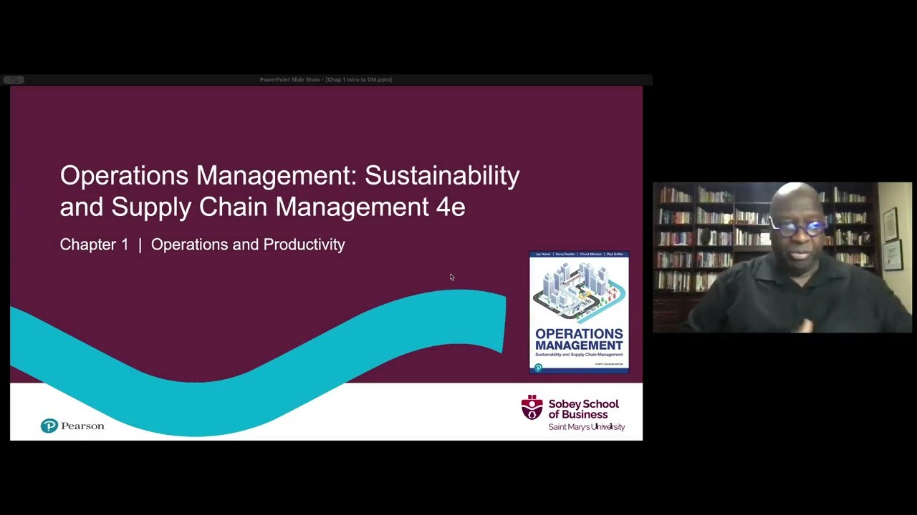The height and width of the screenshot is (515, 917).
Task: Click the 'PowerPoint Slide Show' window title bar
Action: pos(326,79)
